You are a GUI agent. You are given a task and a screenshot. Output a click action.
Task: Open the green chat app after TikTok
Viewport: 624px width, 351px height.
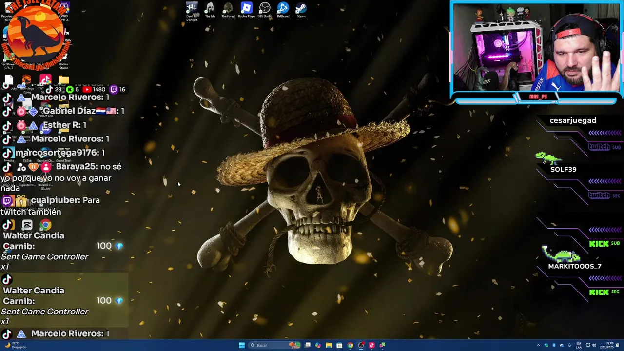coord(382,345)
